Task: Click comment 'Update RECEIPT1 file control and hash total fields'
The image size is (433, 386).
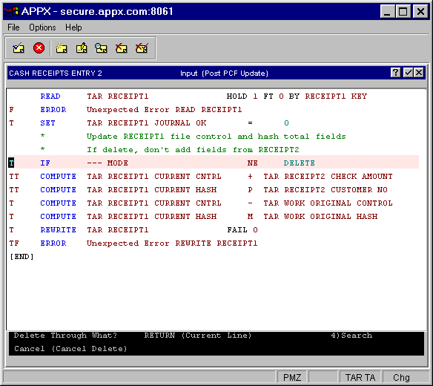Action: click(x=216, y=137)
